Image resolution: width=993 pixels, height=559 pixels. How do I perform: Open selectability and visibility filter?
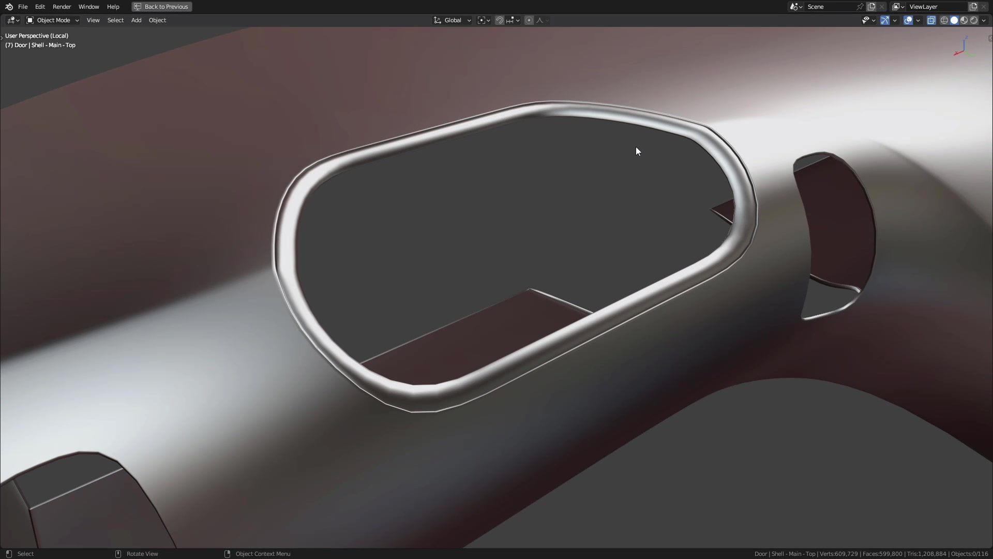[868, 20]
